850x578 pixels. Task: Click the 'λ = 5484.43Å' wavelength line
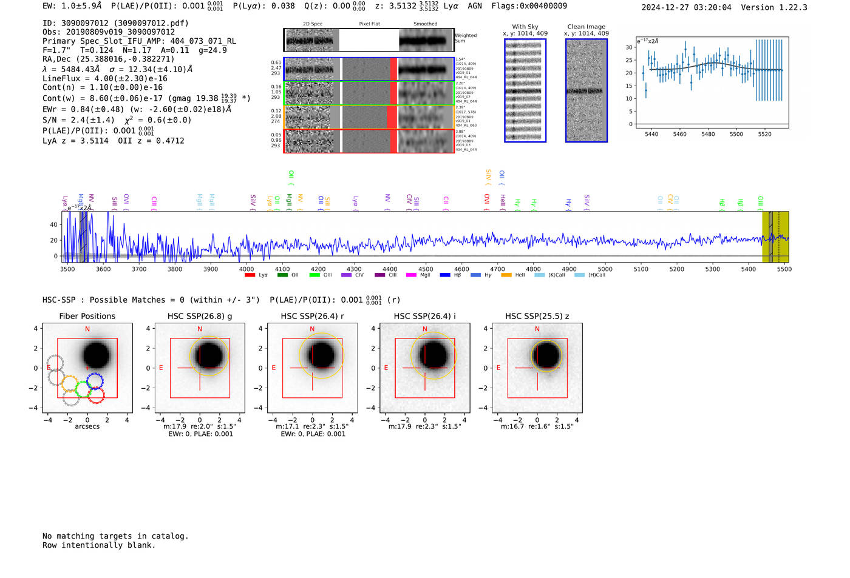(118, 69)
